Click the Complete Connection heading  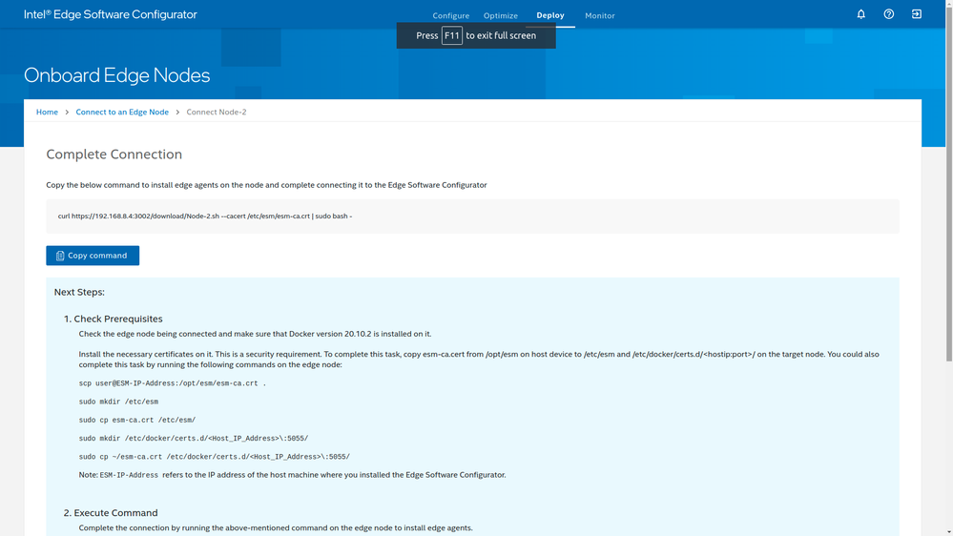coord(114,155)
